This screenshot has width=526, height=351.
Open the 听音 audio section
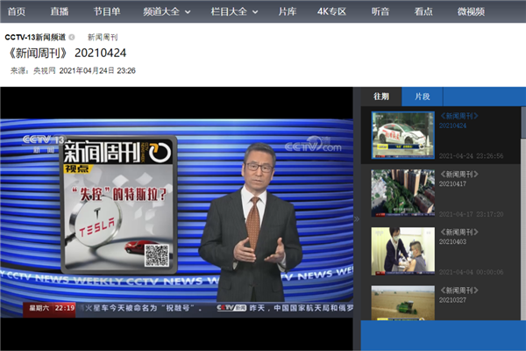[379, 11]
